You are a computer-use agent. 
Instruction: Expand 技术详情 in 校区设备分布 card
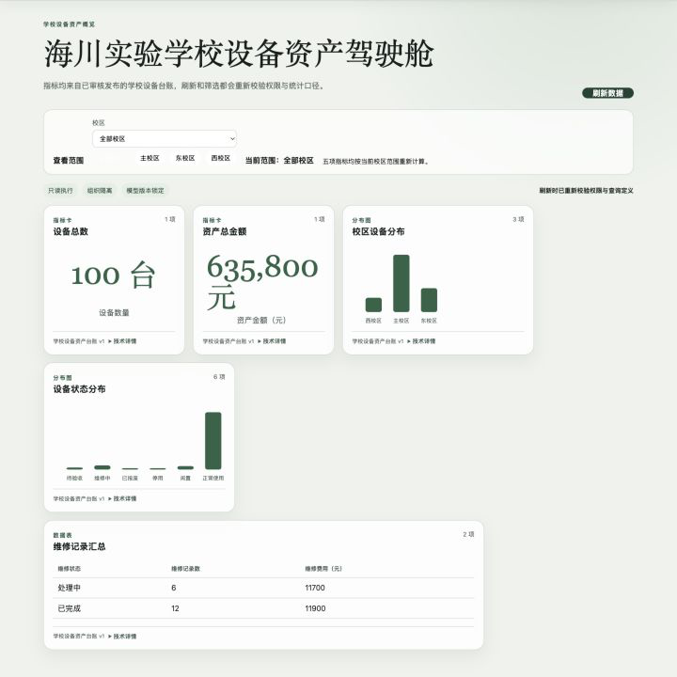(421, 341)
